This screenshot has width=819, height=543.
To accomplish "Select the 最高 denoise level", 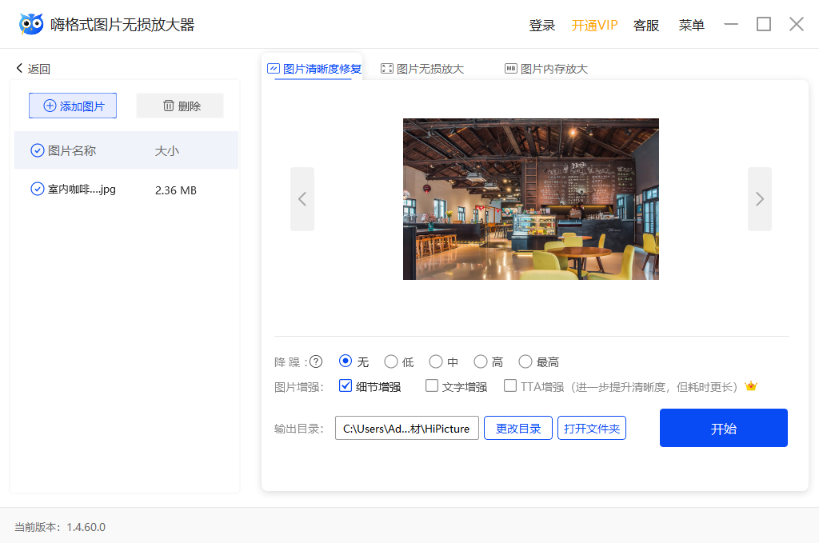I will coord(525,361).
